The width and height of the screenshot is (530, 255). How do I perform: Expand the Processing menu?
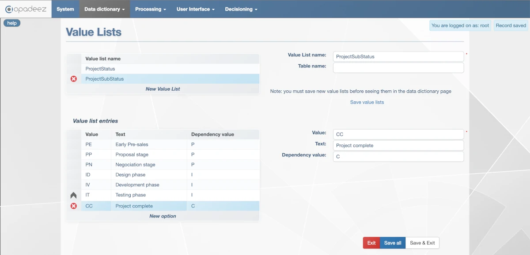(150, 9)
